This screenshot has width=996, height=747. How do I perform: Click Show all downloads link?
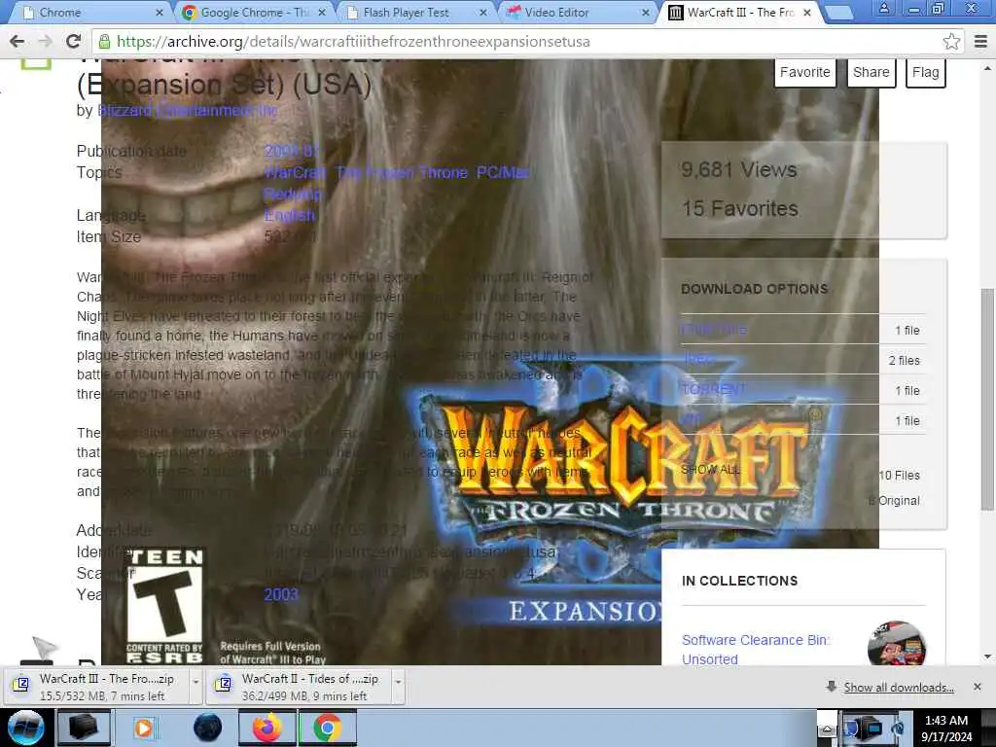[898, 688]
